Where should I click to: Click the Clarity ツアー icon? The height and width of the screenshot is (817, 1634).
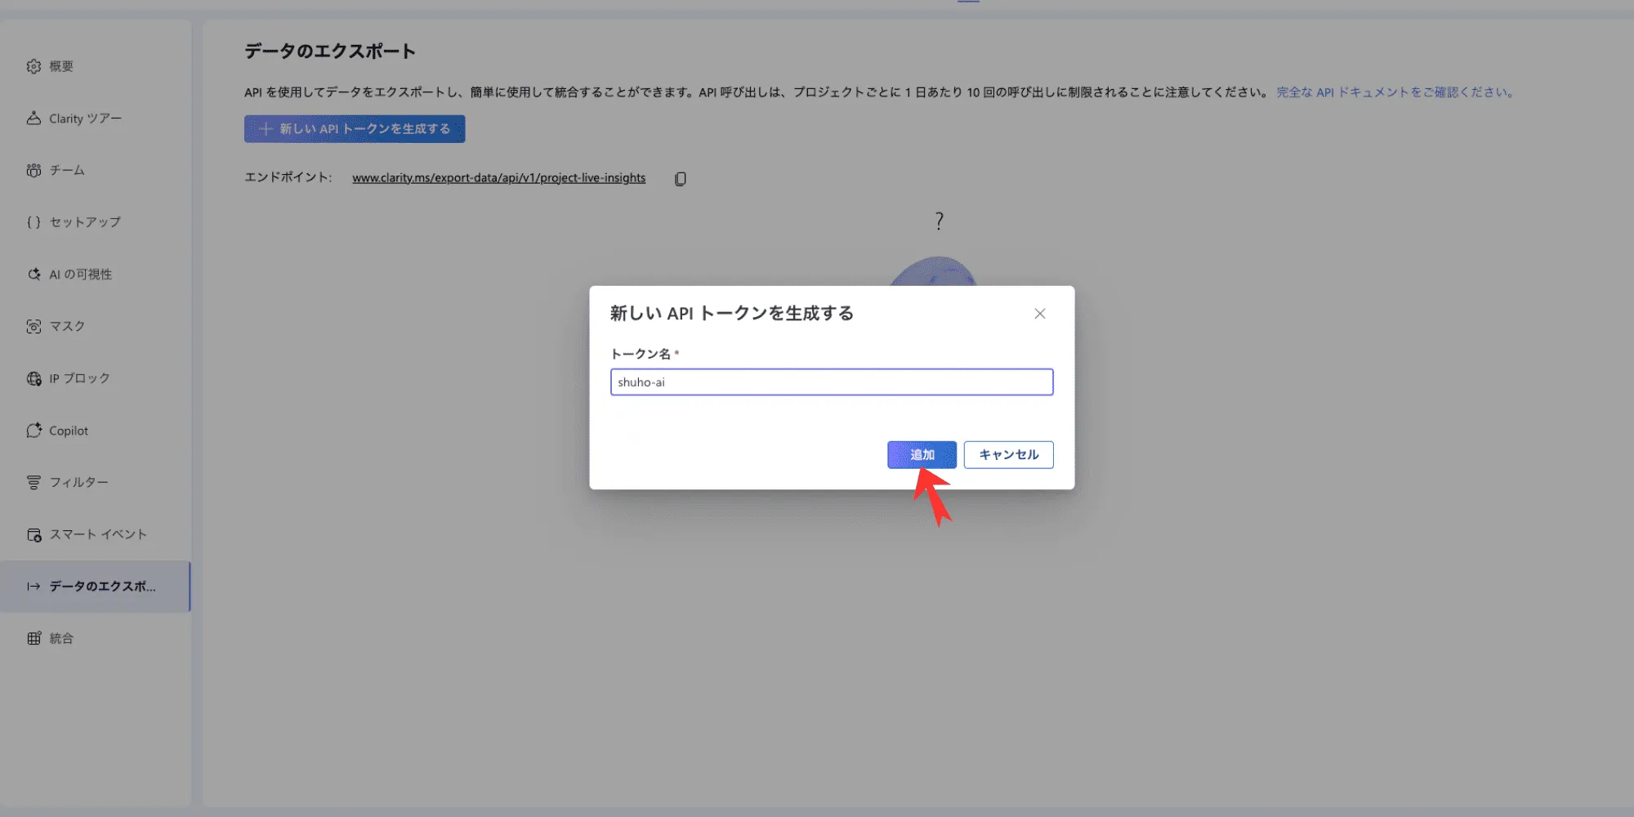click(33, 118)
